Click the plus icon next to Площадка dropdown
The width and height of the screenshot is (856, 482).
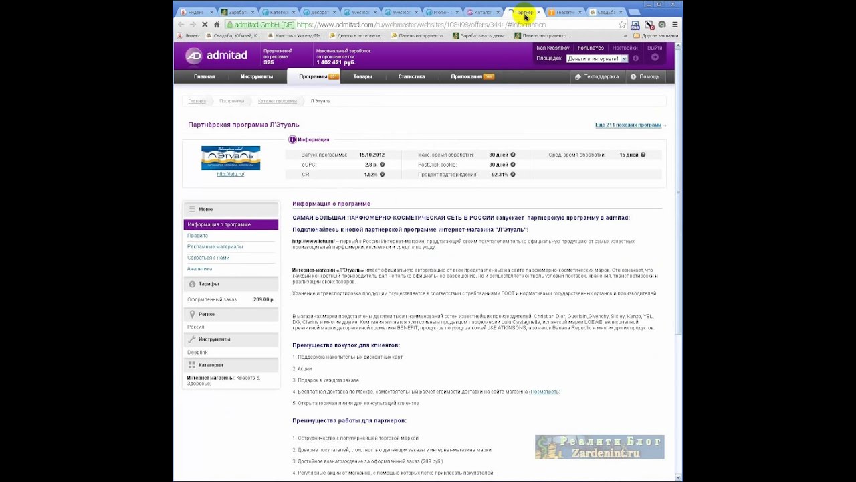635,58
